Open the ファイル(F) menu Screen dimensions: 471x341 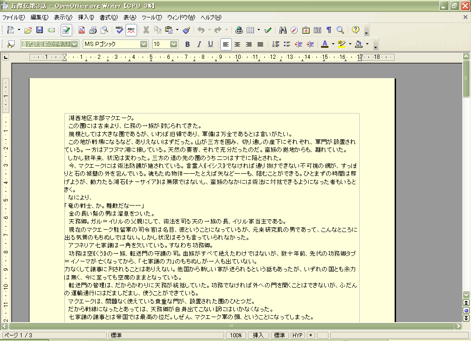pyautogui.click(x=13, y=17)
